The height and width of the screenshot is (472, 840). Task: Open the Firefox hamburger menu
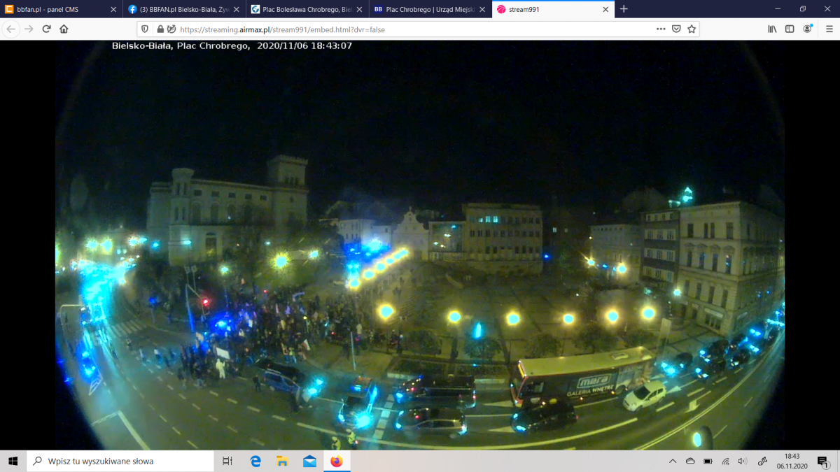829,29
